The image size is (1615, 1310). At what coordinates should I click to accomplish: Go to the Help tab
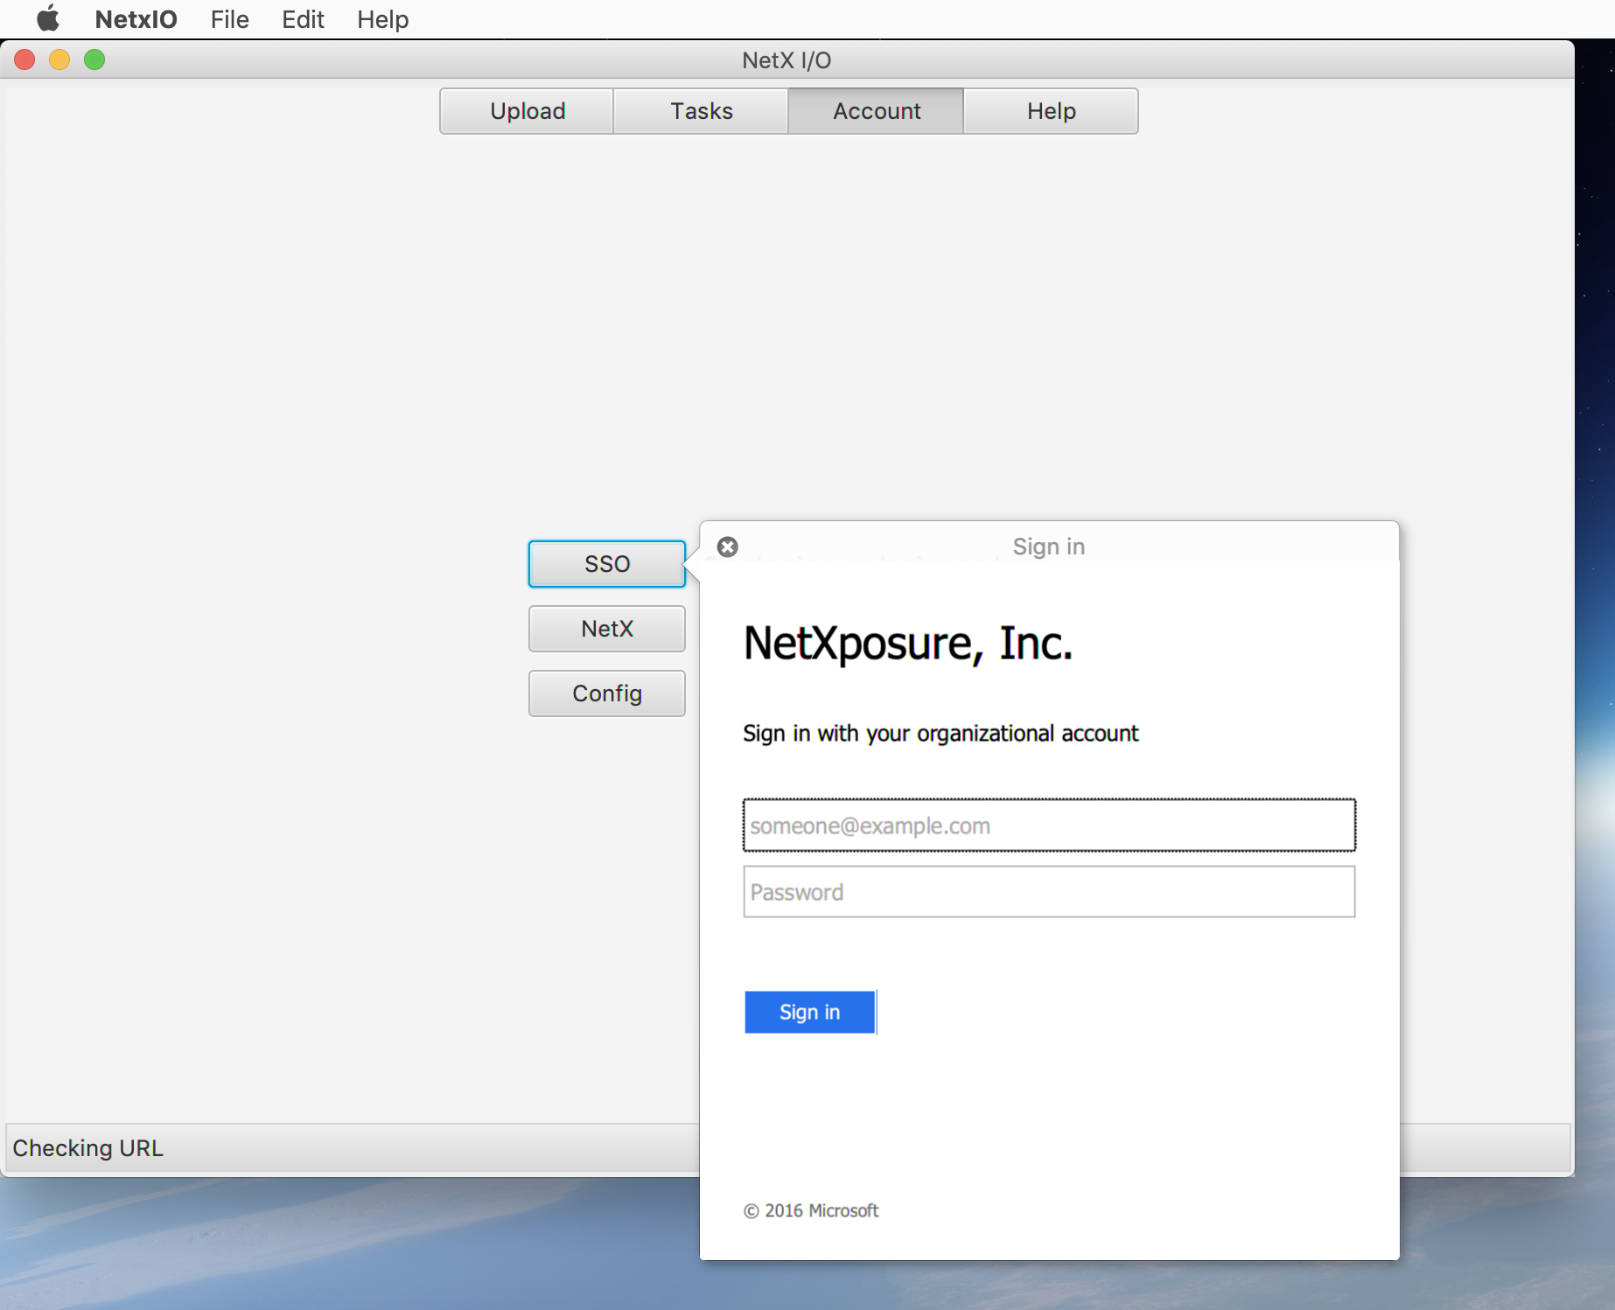pos(1051,111)
